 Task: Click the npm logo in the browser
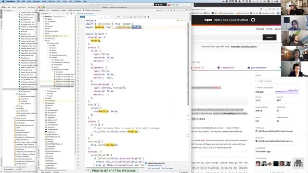208,20
